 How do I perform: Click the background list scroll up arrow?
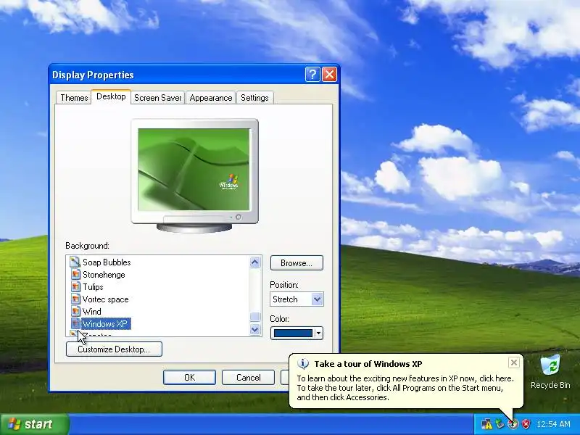click(254, 262)
